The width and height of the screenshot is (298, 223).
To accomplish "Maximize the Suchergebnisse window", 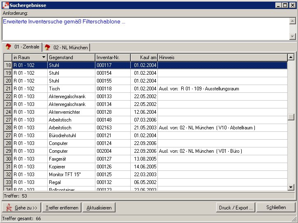I will 285,5.
